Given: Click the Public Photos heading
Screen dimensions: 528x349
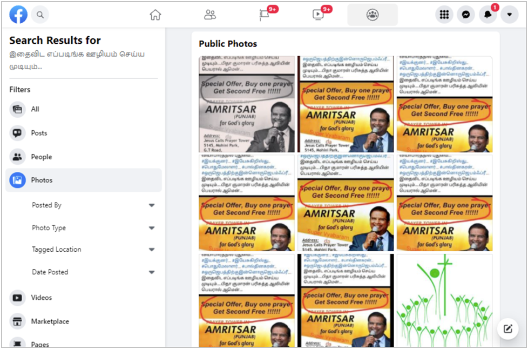Looking at the screenshot, I should coord(228,44).
